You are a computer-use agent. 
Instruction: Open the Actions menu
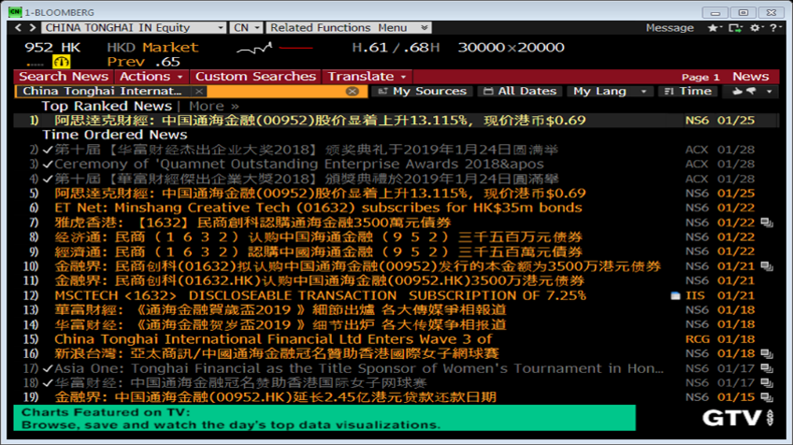tap(151, 77)
